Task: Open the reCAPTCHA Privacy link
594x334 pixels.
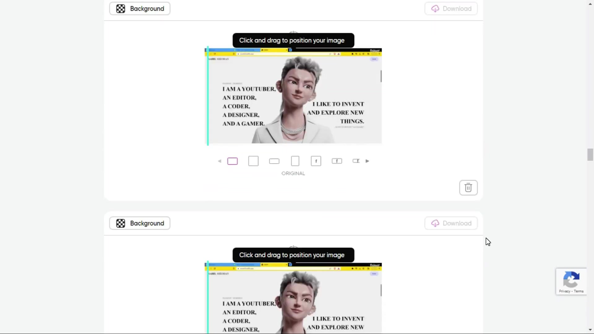Action: pos(564,291)
